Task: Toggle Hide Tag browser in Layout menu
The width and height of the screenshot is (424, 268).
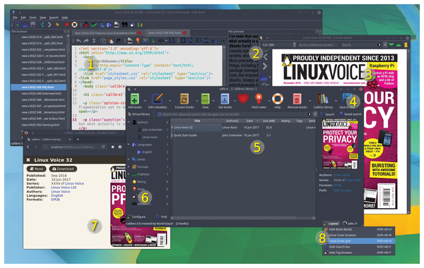Action: 358,252
